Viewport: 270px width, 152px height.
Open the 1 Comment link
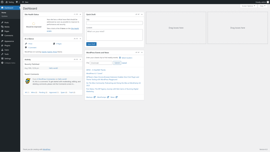click(32, 48)
